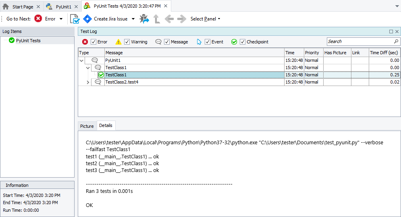Viewport: 401px width, 217px height.
Task: Toggle the Warning filter checkbox
Action: [x=127, y=42]
